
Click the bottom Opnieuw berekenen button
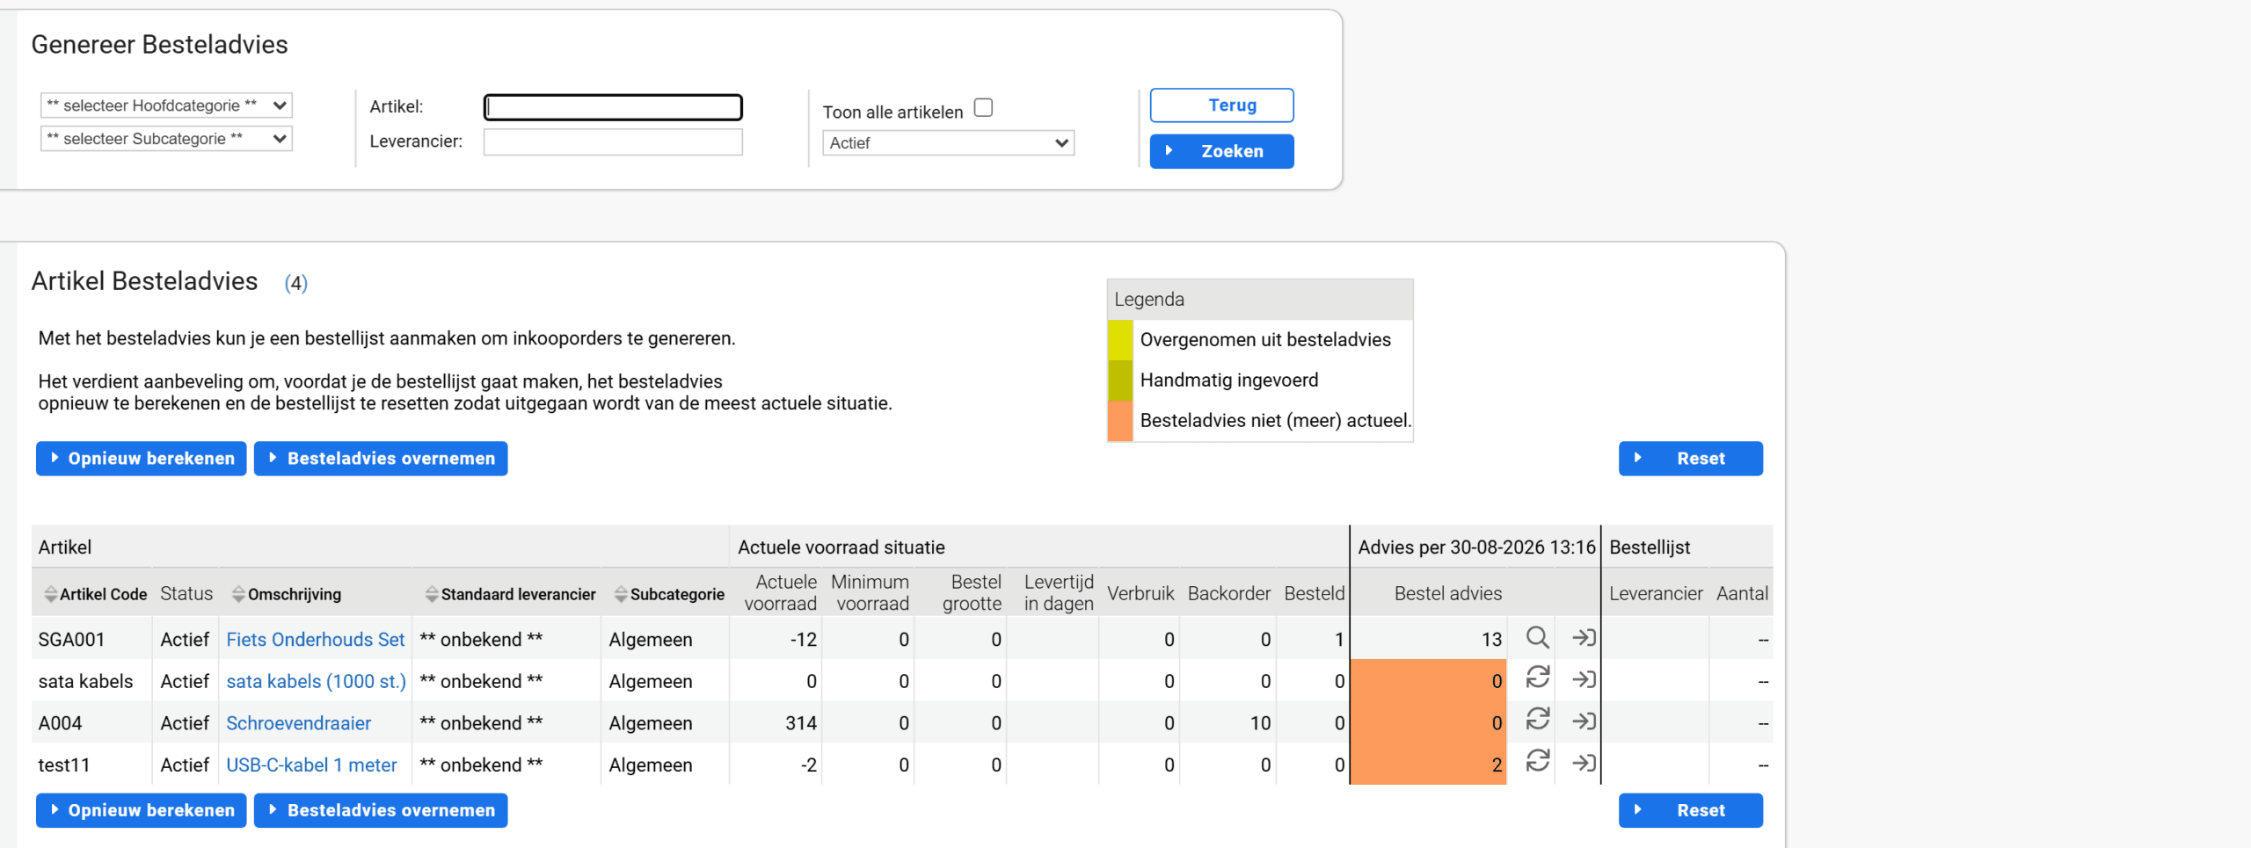(x=142, y=810)
